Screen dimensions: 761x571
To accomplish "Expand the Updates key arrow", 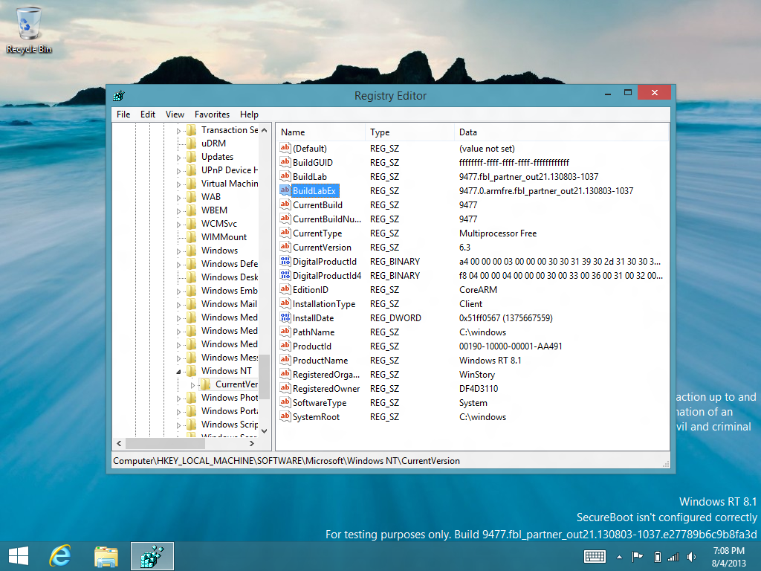I will coord(178,158).
